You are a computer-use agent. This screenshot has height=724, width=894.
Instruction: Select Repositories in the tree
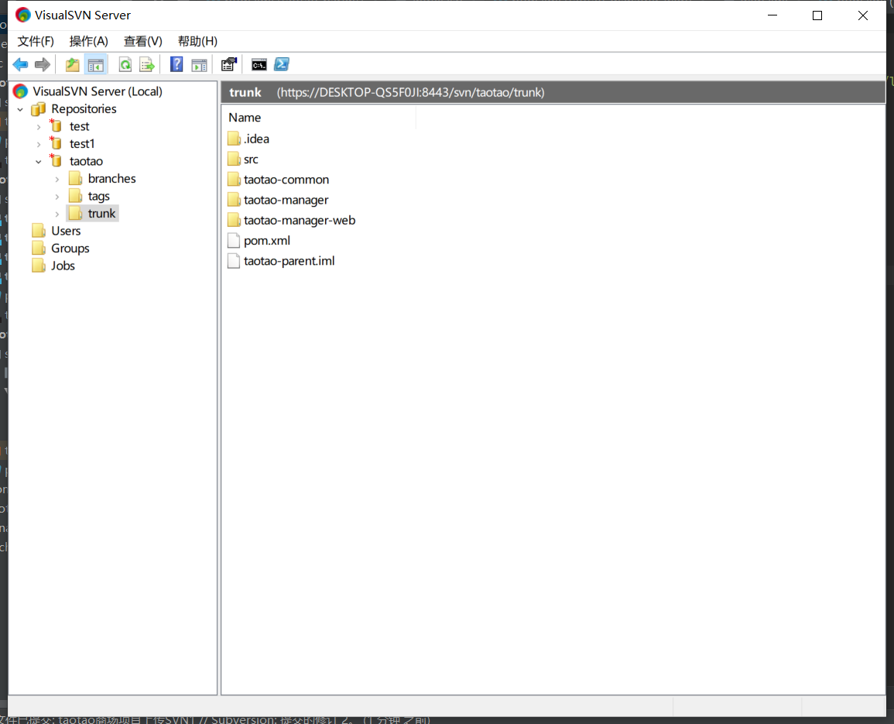[x=84, y=109]
